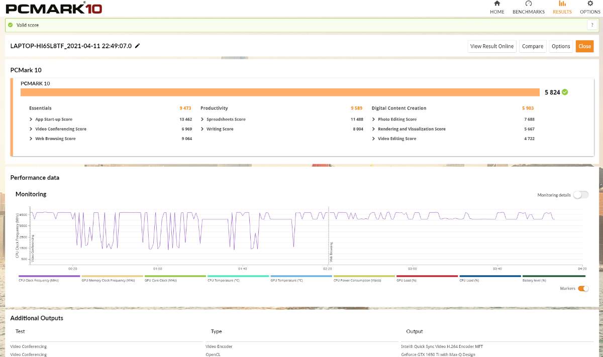Expand the Photo Editing Score row
The height and width of the screenshot is (357, 603).
374,120
